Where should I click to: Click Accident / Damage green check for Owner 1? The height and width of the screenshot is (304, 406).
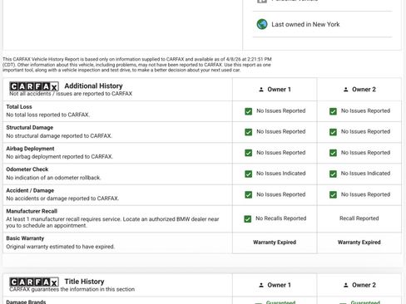click(249, 194)
